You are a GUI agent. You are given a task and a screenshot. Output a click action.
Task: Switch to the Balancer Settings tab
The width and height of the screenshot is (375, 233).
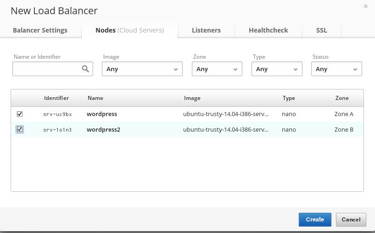tap(40, 30)
